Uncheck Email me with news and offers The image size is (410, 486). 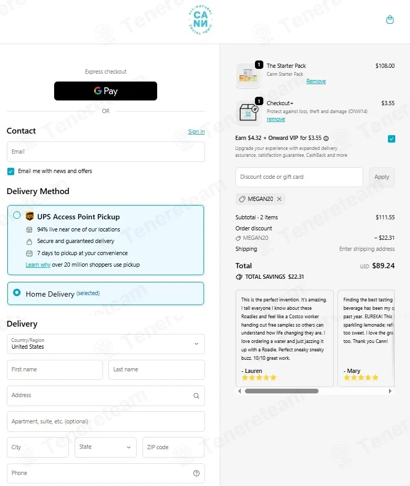11,171
